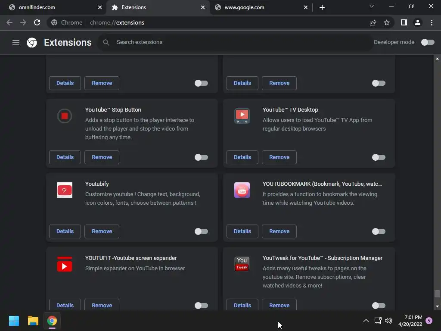Open the Extensions main menu hamburger icon
The width and height of the screenshot is (441, 331).
16,43
